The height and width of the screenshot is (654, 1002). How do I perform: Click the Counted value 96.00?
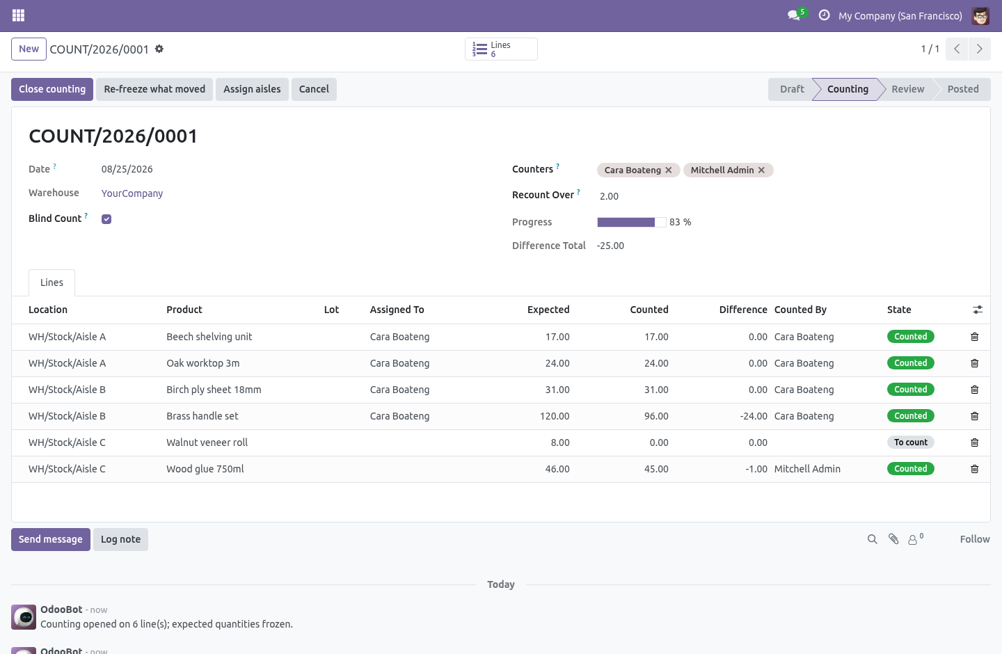click(x=656, y=416)
